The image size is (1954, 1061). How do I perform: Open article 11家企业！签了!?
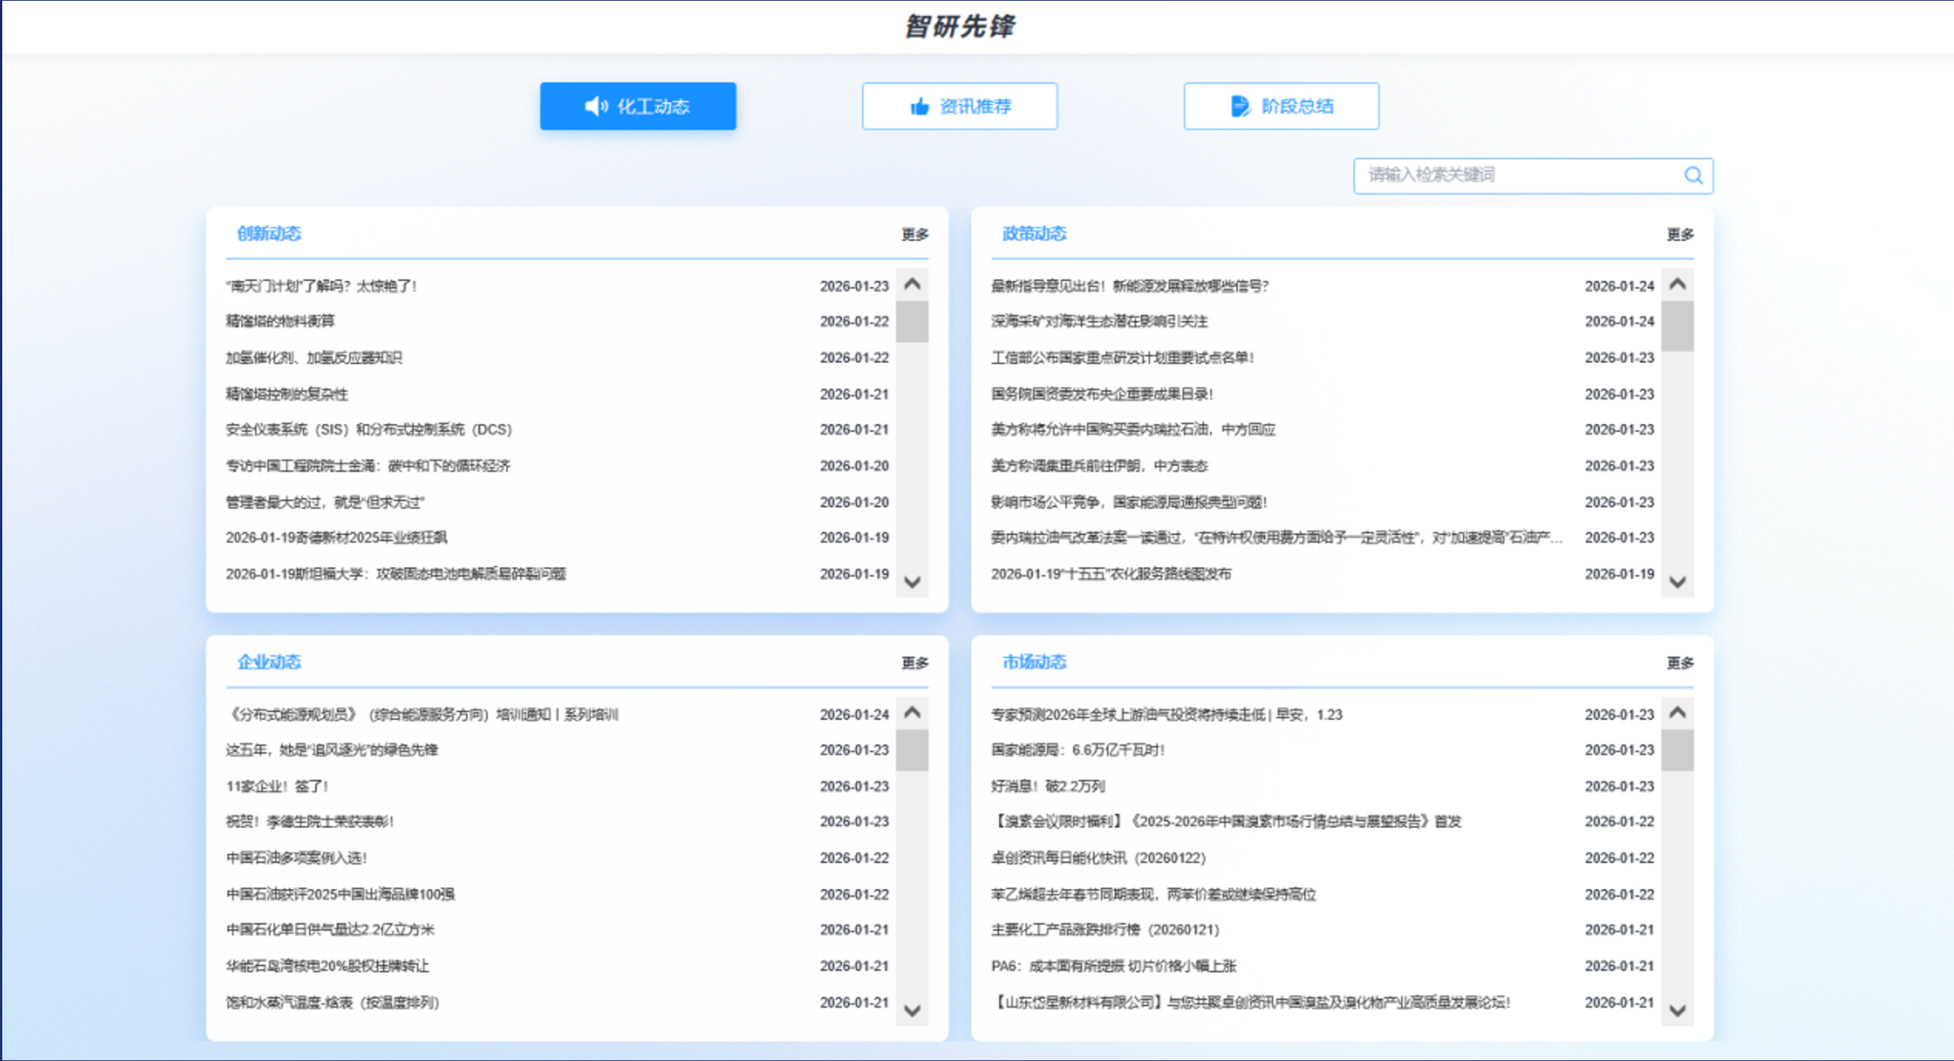tap(276, 786)
